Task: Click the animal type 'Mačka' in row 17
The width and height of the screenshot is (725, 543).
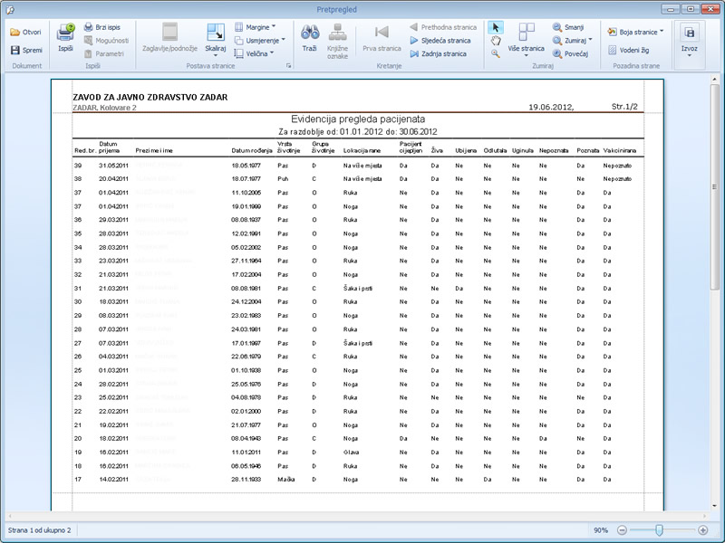Action: coord(286,480)
